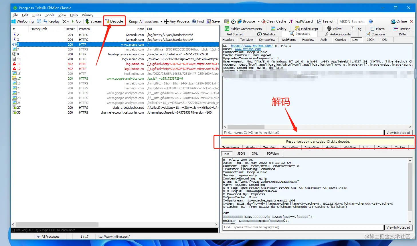This screenshot has height=246, width=417.
Task: Switch to the Gallery tab
Action: [278, 29]
